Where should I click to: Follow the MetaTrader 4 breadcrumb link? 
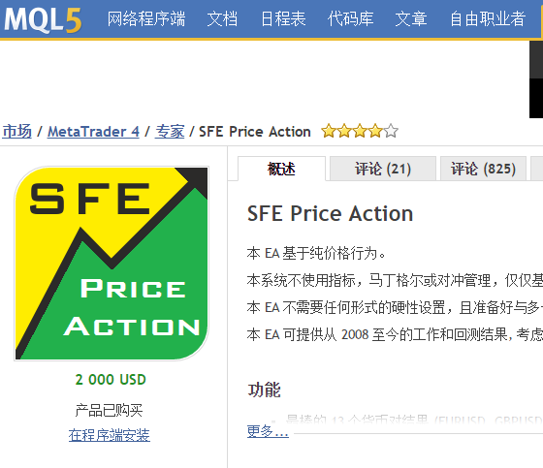click(93, 132)
